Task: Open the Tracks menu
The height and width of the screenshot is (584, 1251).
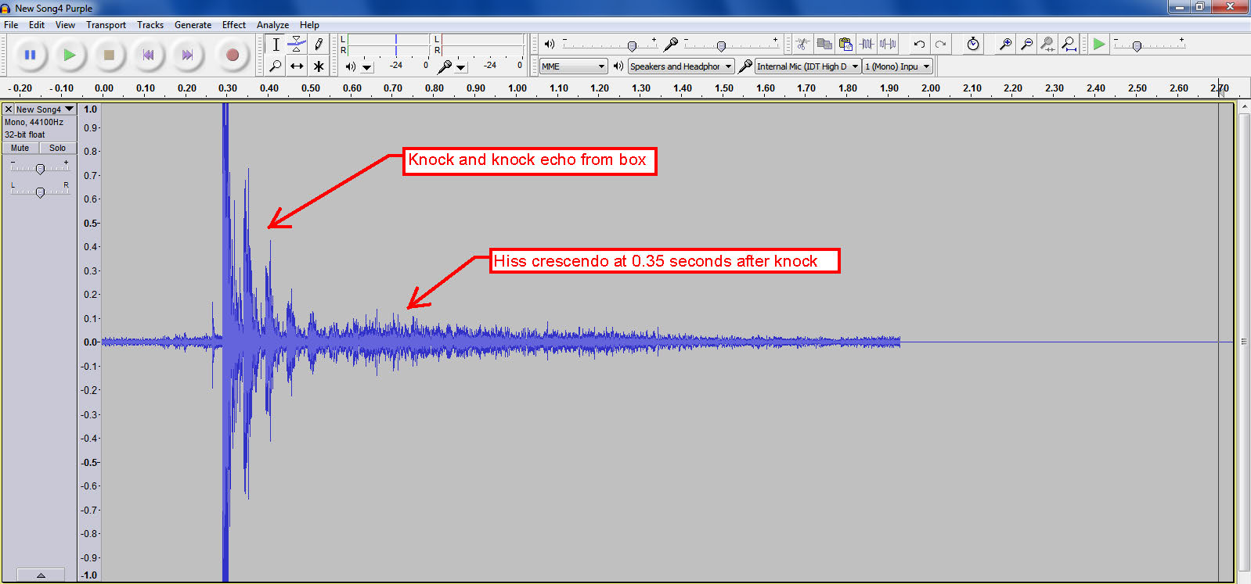Action: 150,25
